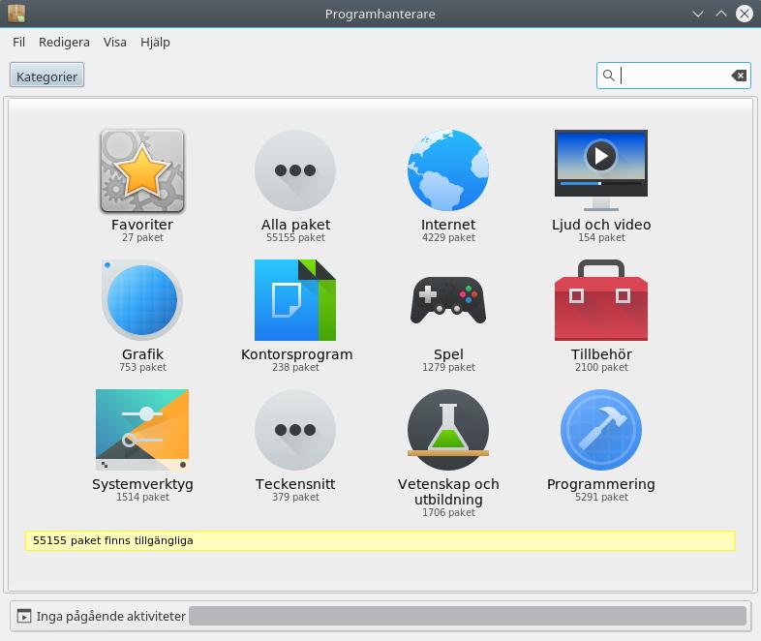Open the Hjälp menu
Screen dimensions: 761x641
[x=155, y=43]
